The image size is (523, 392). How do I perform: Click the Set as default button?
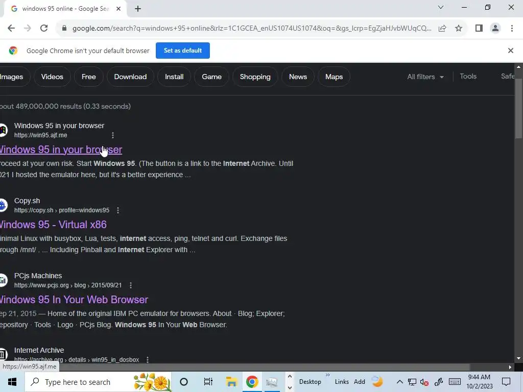click(183, 51)
